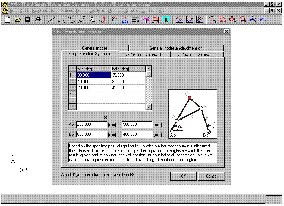Viewport: 284px width, 206px height.
Task: Click the table scrollbar thumb
Action: tap(149, 74)
